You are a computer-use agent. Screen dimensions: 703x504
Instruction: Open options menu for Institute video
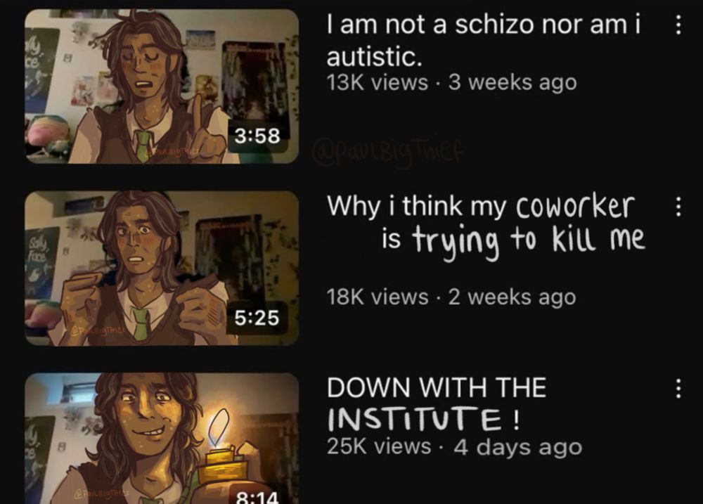tap(678, 388)
